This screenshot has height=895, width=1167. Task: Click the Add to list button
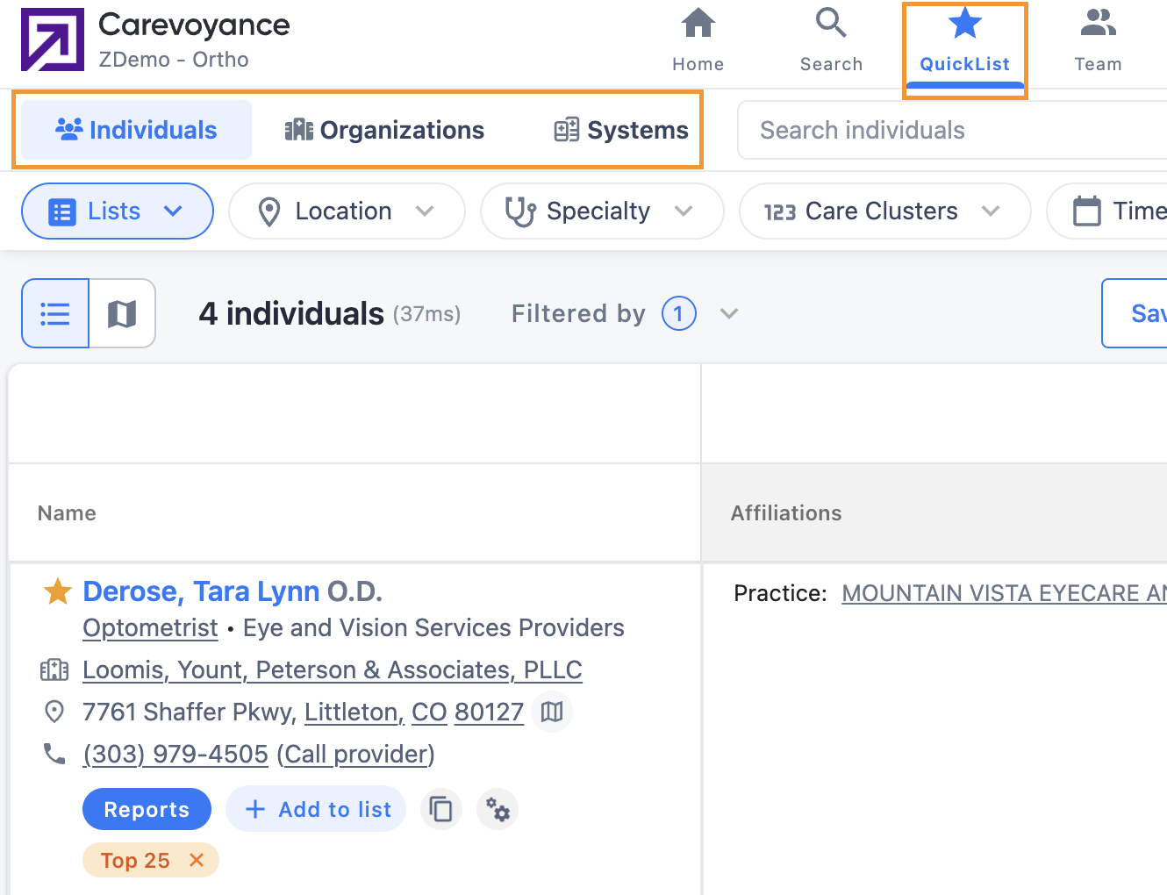coord(316,809)
